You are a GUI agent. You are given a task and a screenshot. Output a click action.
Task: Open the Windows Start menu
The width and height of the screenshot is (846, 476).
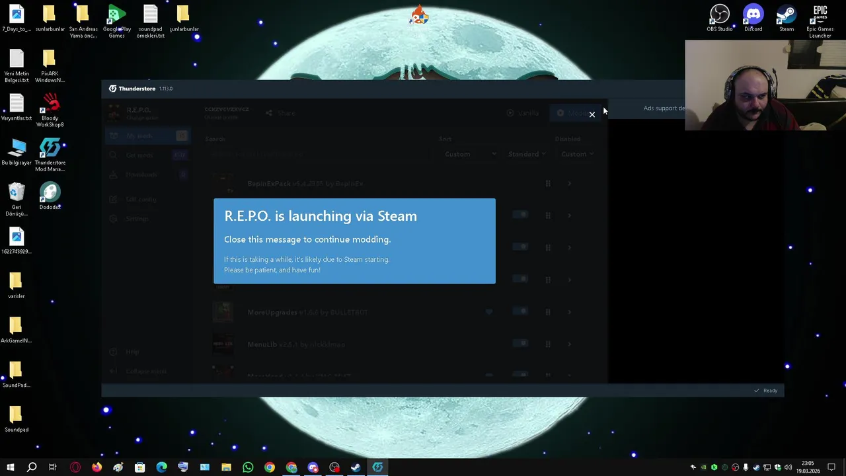pos(10,467)
